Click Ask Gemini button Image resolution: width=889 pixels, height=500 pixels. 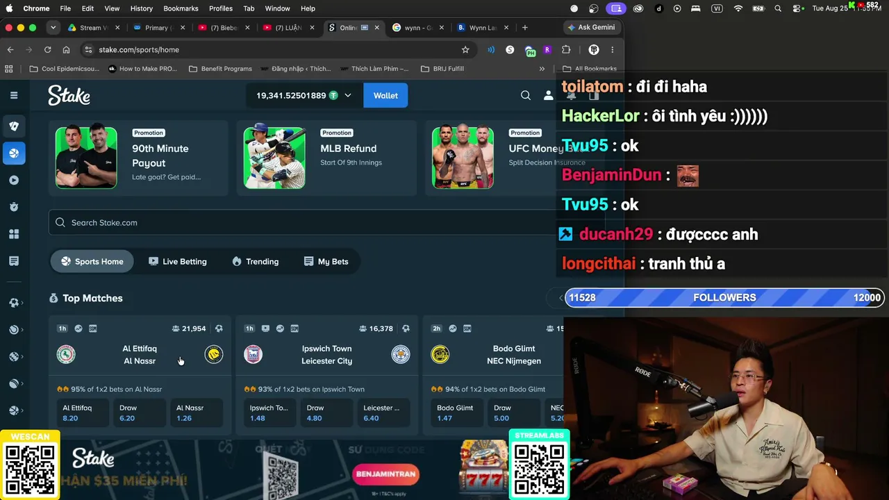click(591, 28)
